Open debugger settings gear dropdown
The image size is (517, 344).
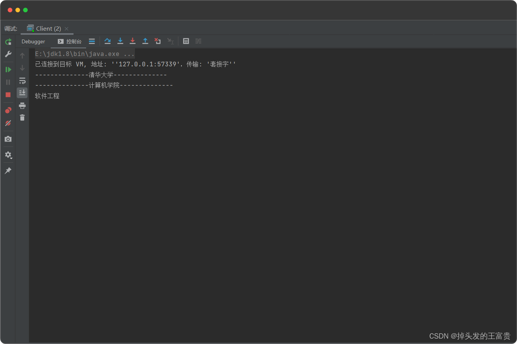8,155
